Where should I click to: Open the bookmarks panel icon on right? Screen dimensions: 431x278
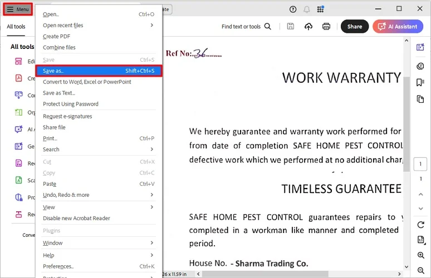click(x=420, y=82)
